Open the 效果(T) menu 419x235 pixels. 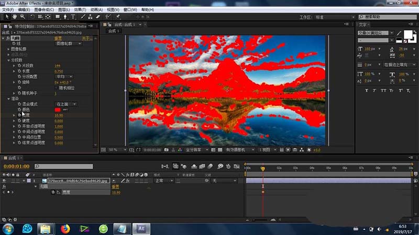tap(80, 9)
